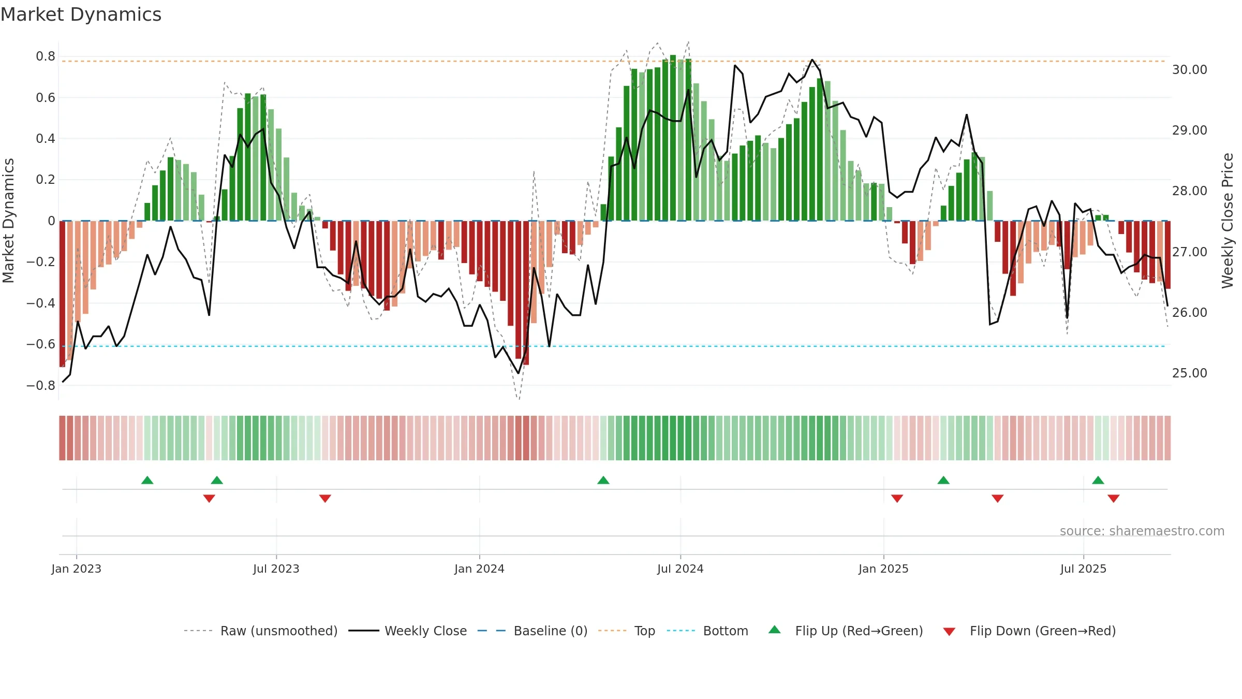1242x699 pixels.
Task: Click the Jan 2023 x-axis label
Action: coord(77,569)
